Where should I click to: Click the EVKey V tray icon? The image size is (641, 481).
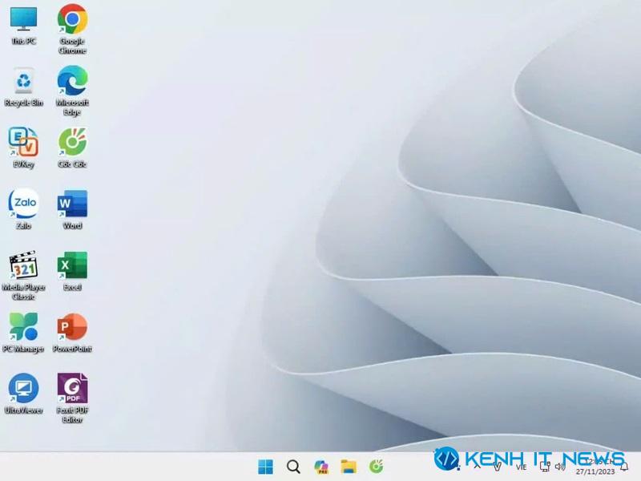click(x=497, y=467)
